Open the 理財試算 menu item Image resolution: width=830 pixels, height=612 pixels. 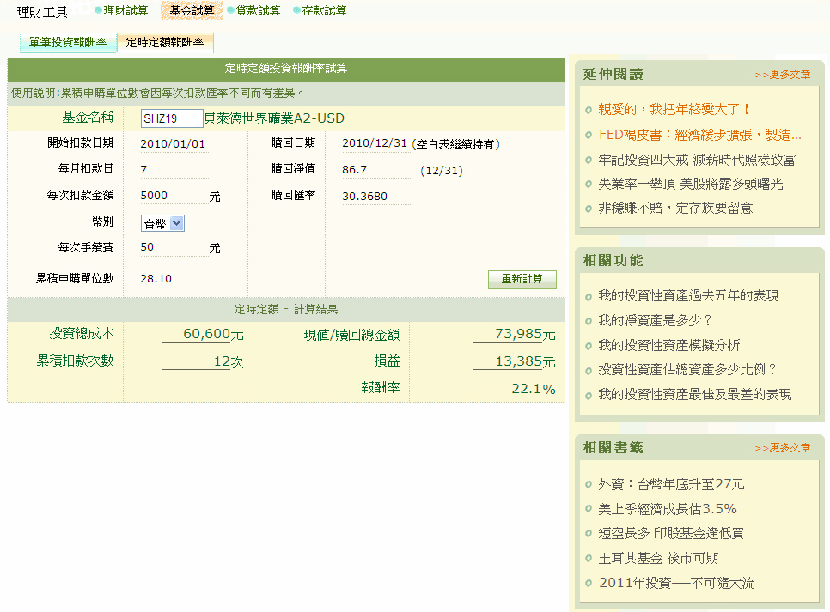click(125, 10)
